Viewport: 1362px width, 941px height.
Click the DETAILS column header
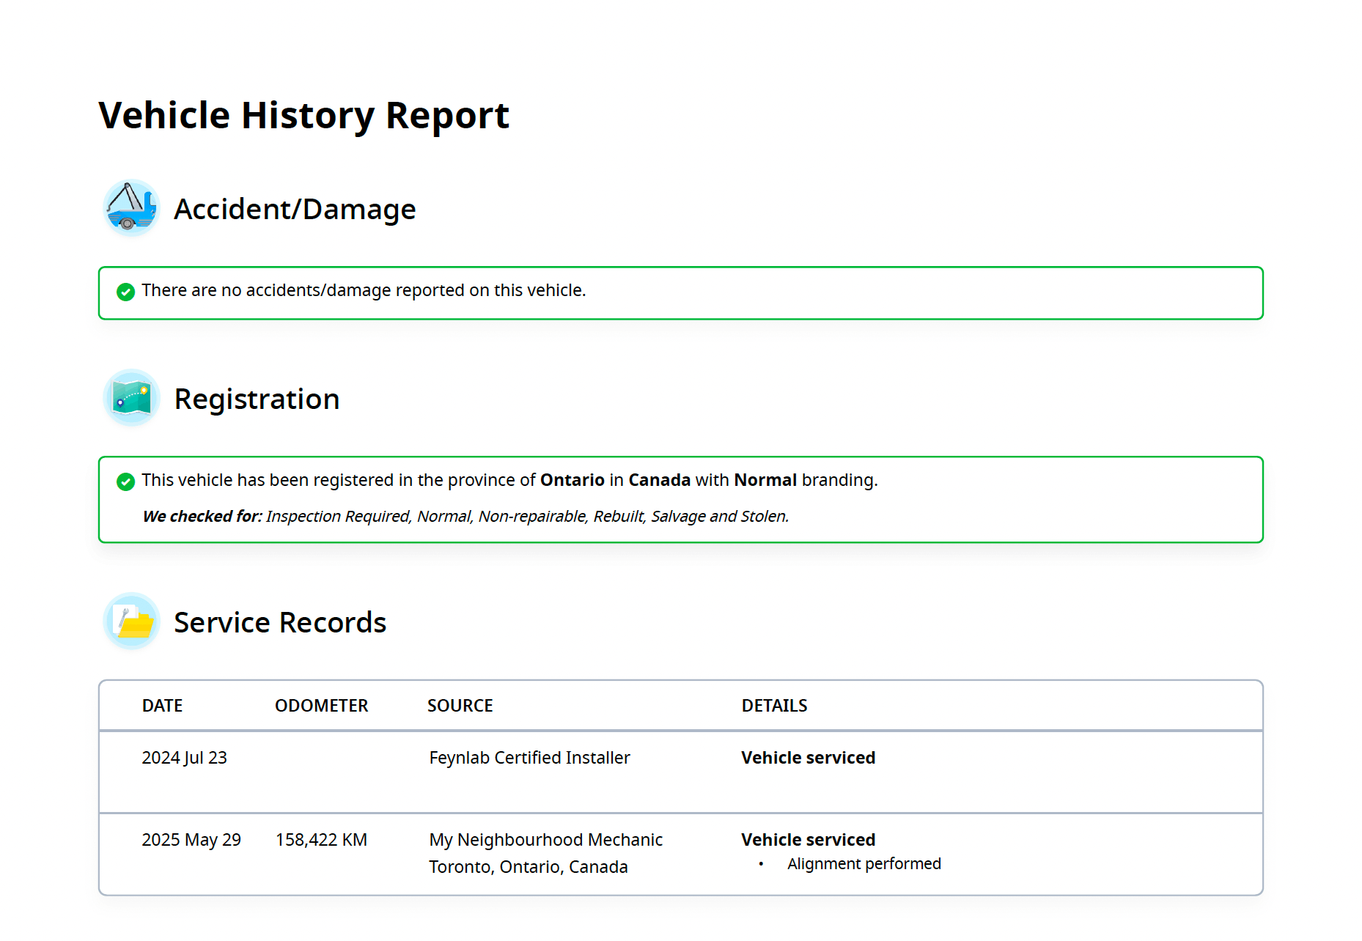774,706
